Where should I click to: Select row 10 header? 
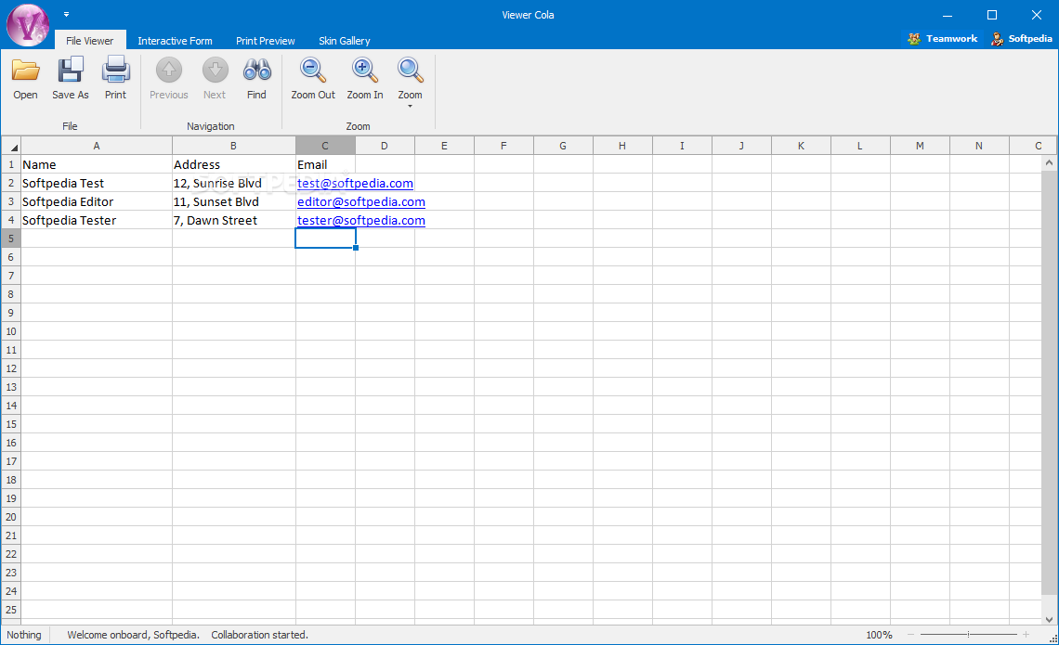pos(11,331)
